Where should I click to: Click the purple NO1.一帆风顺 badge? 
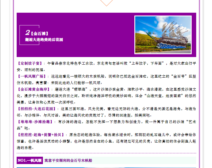[30, 160]
